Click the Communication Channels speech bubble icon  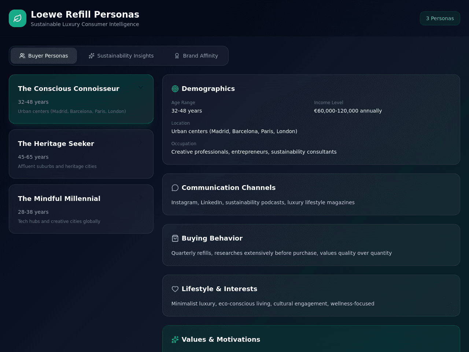(x=175, y=188)
